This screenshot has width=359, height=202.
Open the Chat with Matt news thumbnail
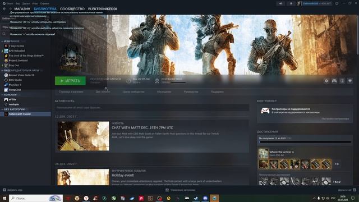tap(84, 136)
